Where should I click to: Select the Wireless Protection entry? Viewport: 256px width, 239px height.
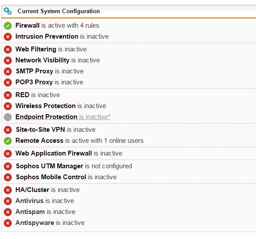point(61,106)
